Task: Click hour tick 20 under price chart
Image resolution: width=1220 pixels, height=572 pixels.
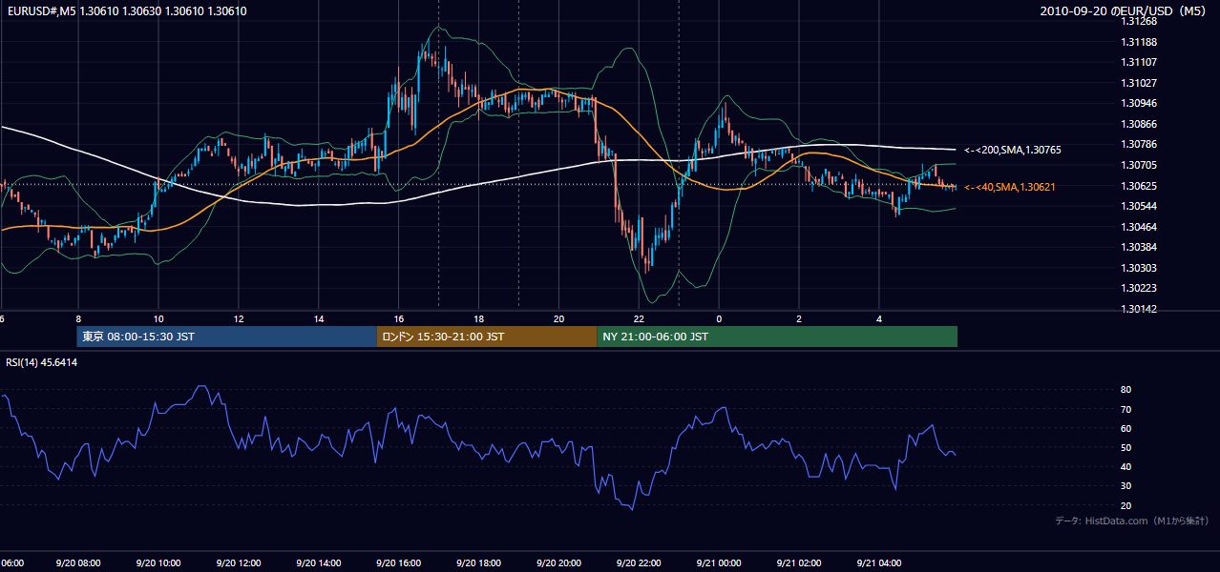Action: [559, 319]
